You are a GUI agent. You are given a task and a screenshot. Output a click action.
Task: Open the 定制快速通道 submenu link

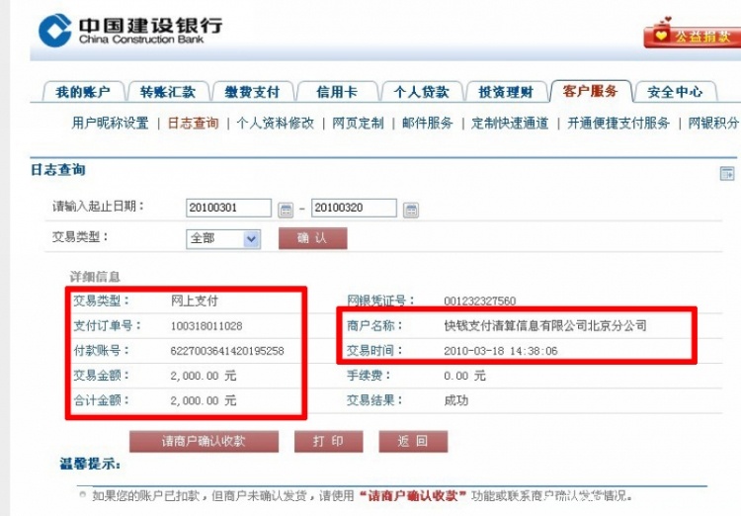pyautogui.click(x=510, y=123)
